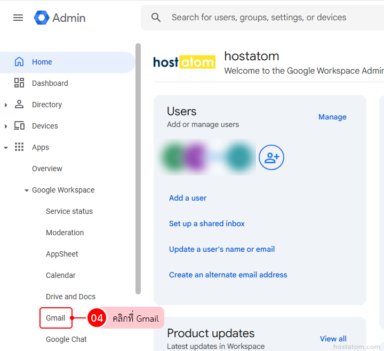Click the Directory person icon
Viewport: 384px width, 351px height.
click(19, 104)
